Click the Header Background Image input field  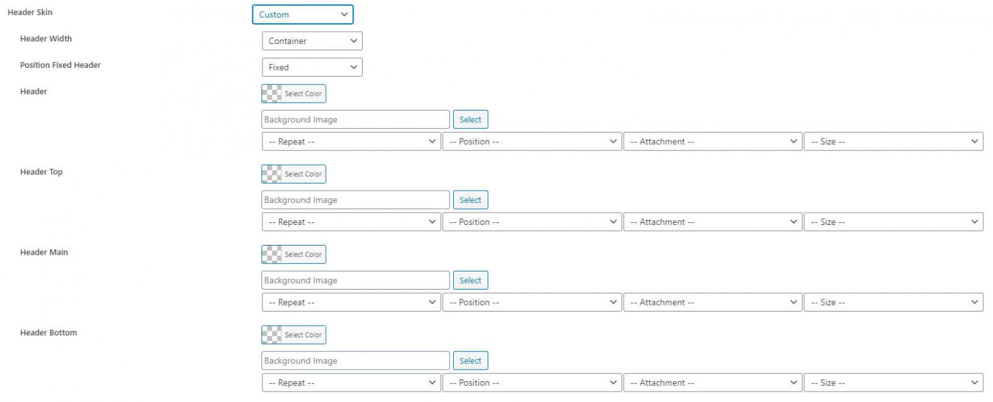pos(356,119)
